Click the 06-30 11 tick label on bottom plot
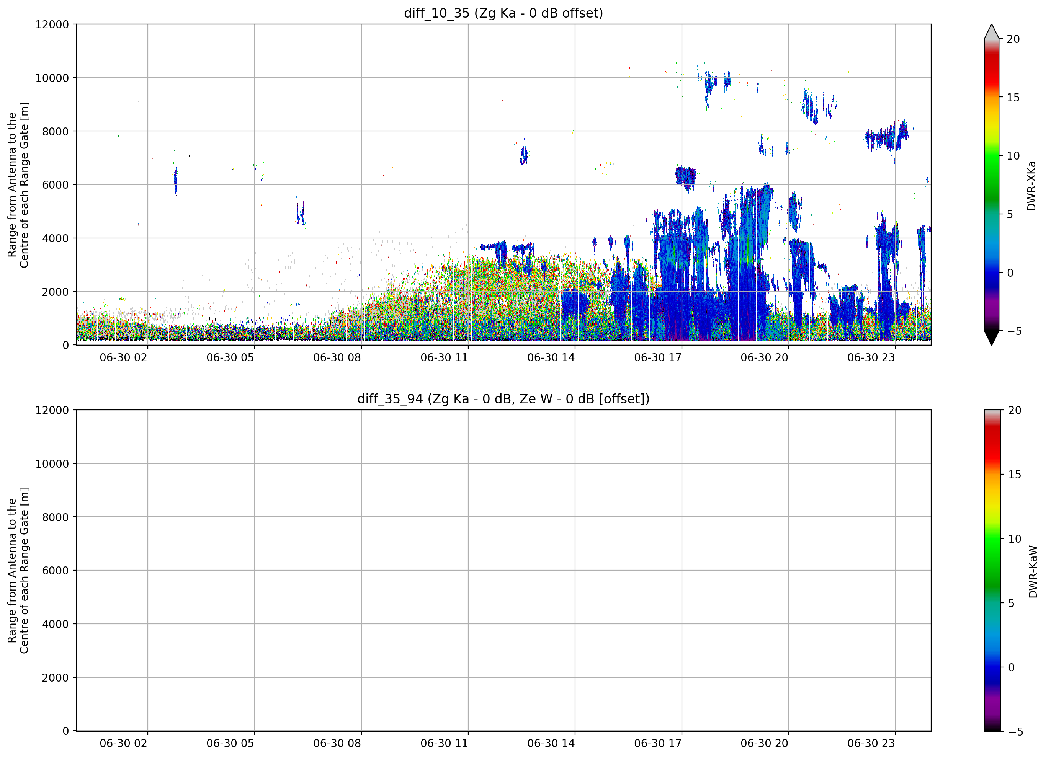Image resolution: width=1046 pixels, height=757 pixels. click(444, 744)
